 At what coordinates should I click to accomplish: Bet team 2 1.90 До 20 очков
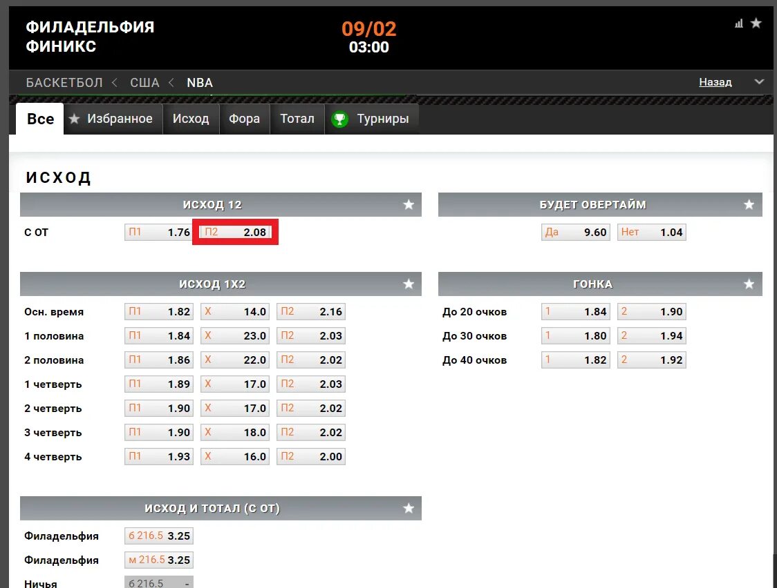(x=652, y=311)
